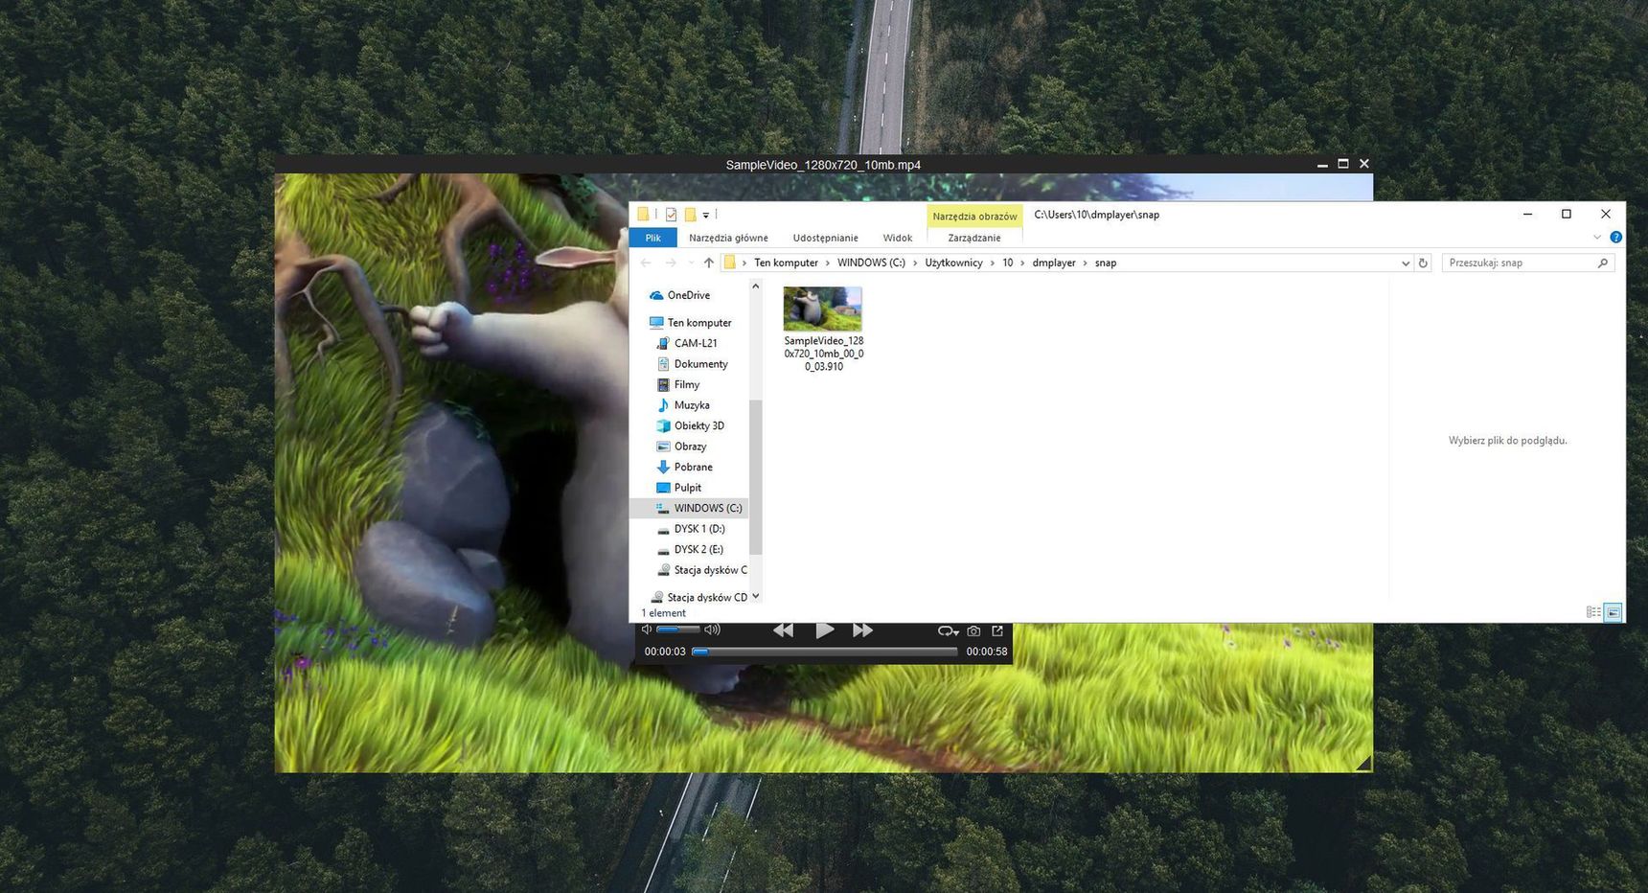Expand the chevron after 'Ten komputer' in breadcrumb
The image size is (1648, 893).
828,263
